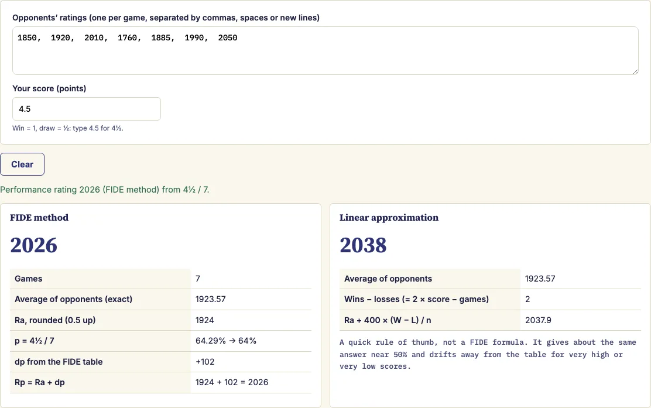Click the '64.29% → 64%' value
The image size is (651, 408).
[226, 341]
